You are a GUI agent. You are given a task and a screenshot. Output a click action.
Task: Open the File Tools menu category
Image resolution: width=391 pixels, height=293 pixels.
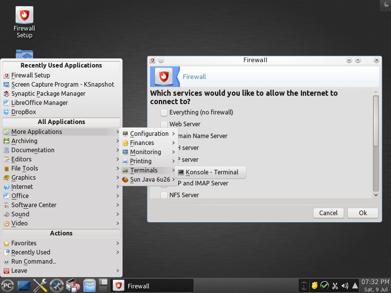61,168
